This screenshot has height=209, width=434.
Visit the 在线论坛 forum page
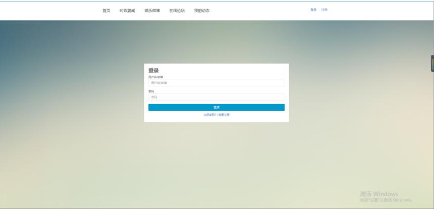177,11
